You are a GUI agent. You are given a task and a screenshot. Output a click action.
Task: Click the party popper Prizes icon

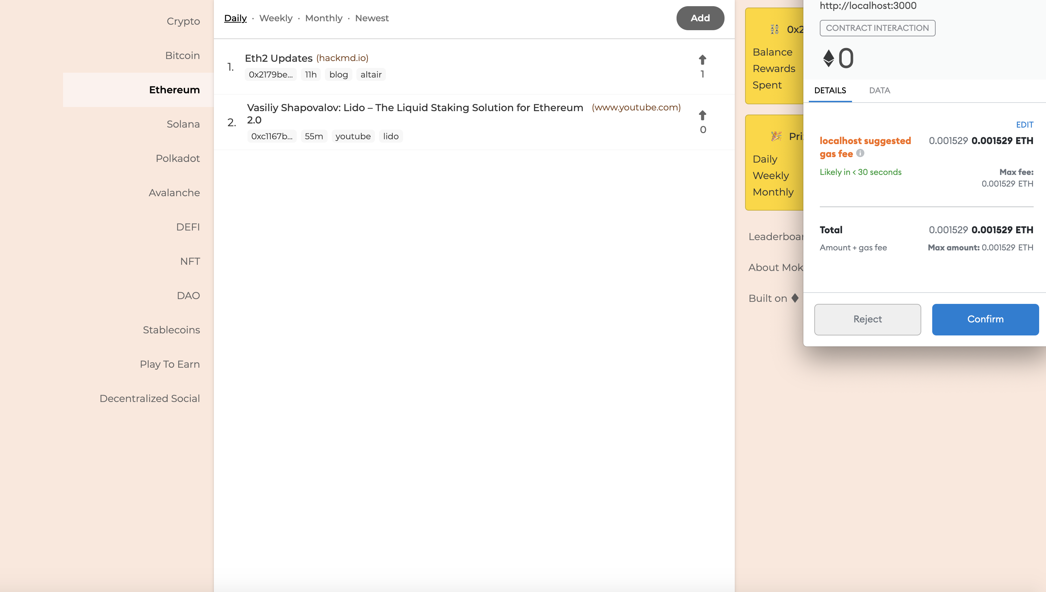(776, 136)
